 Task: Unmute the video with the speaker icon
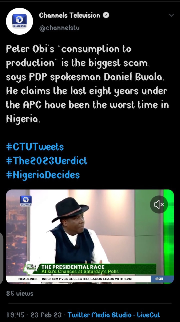pos(159,204)
